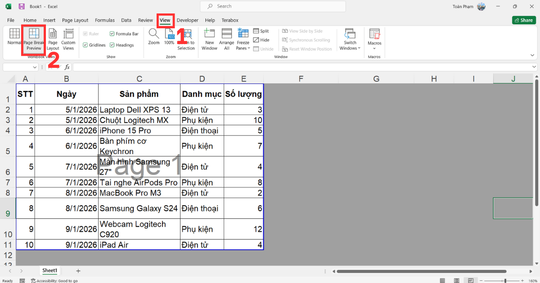Viewport: 540px width, 283px height.
Task: Switch to Page Layout view in ribbon
Action: point(53,40)
